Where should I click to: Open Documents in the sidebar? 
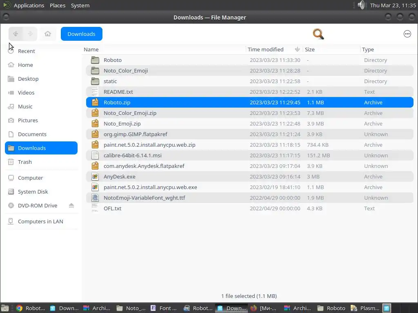coord(41,134)
